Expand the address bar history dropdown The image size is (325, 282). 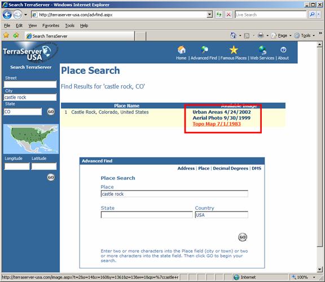click(210, 15)
